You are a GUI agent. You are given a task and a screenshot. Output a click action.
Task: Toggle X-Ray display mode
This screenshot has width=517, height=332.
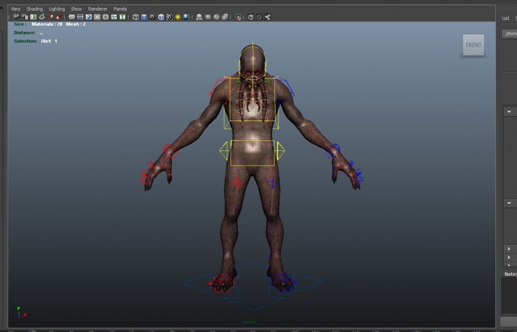(251, 17)
